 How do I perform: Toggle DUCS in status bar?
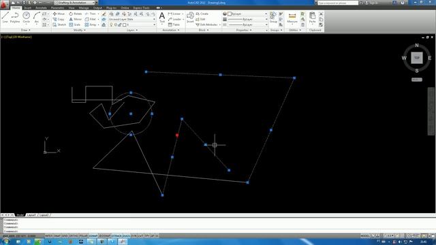(x=127, y=236)
